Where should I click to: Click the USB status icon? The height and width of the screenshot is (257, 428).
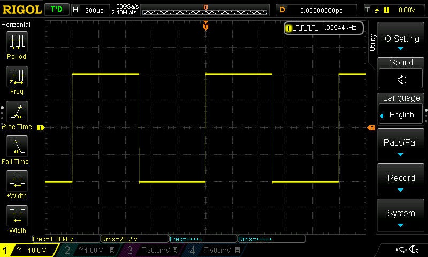[400, 250]
